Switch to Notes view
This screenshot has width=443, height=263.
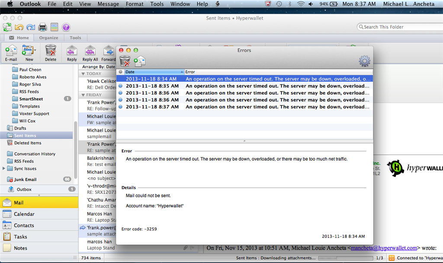tap(39, 248)
